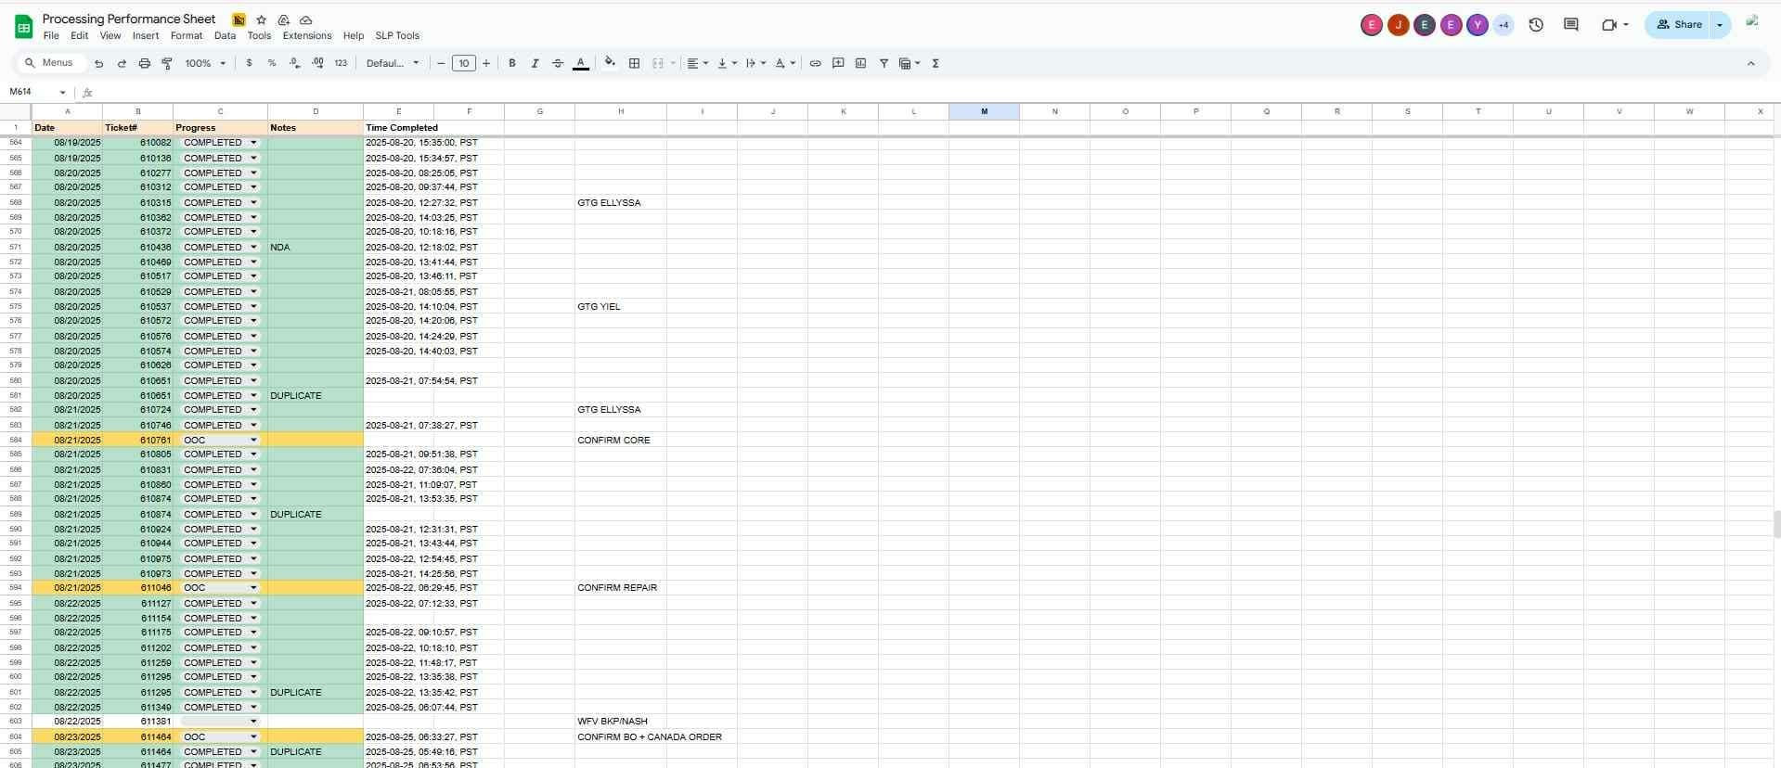This screenshot has width=1781, height=768.
Task: Click the Undo icon
Action: click(x=98, y=63)
